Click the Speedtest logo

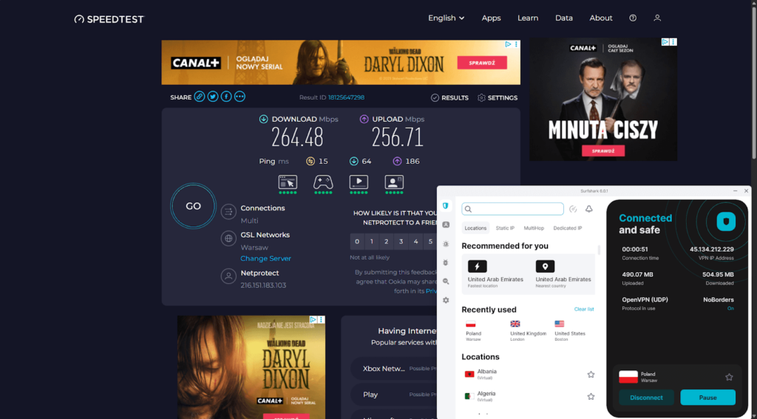pyautogui.click(x=109, y=19)
